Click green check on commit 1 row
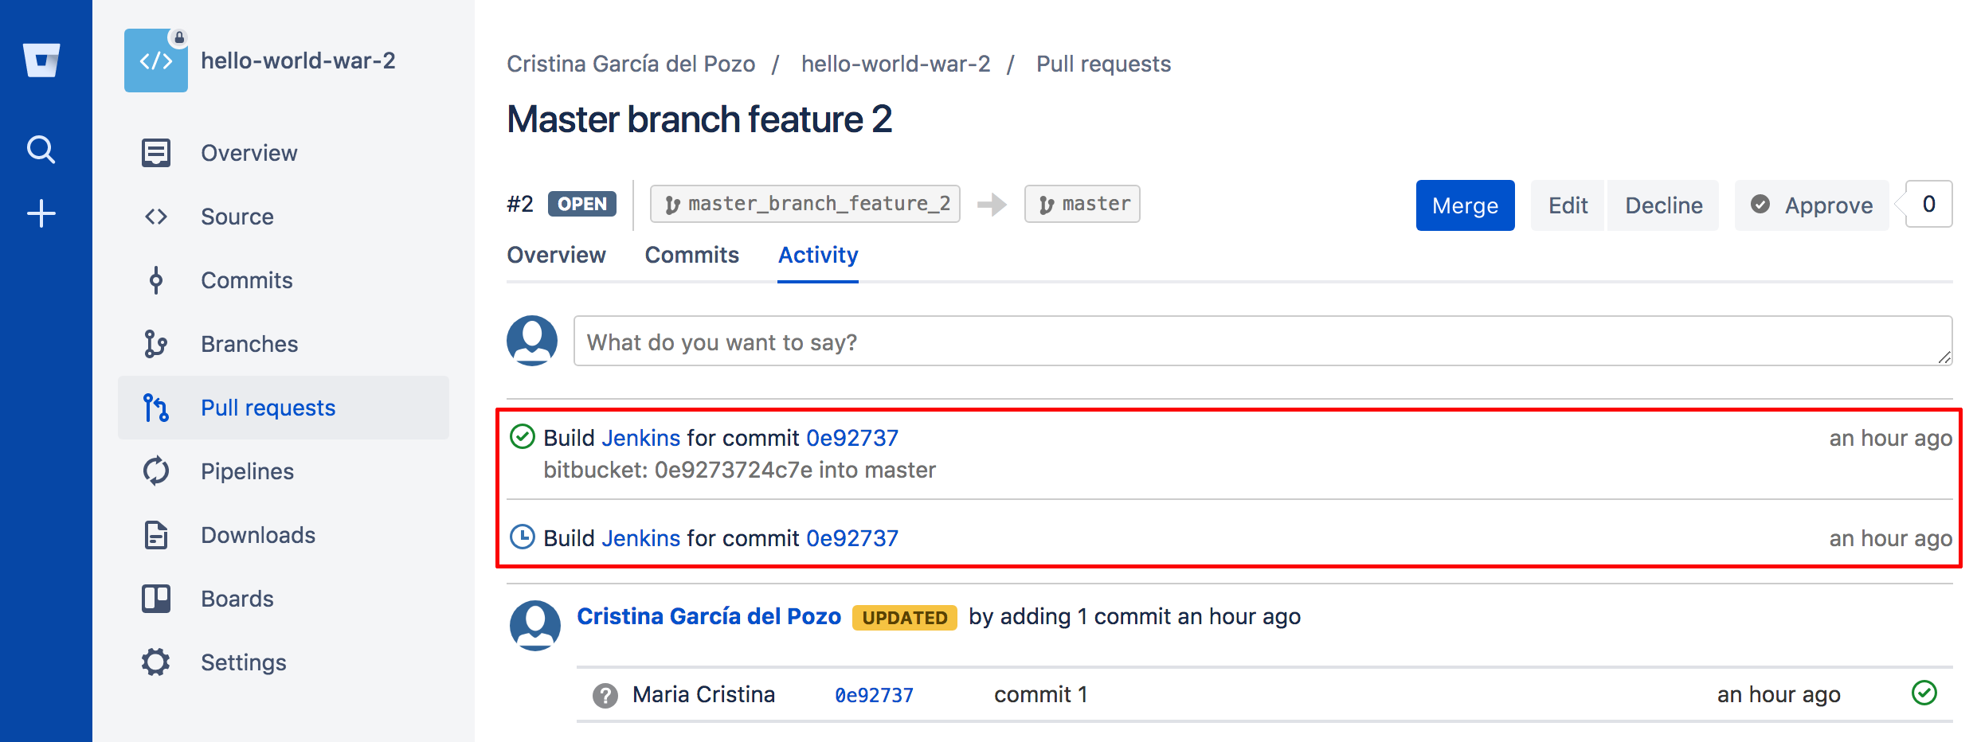1977x742 pixels. (x=1924, y=693)
